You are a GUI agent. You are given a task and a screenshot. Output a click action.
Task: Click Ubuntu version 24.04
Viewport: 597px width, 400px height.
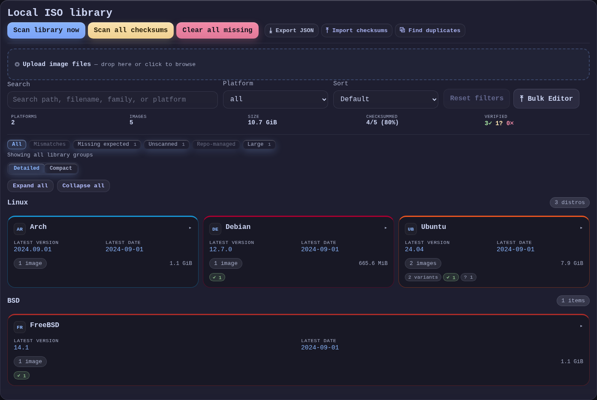(414, 250)
